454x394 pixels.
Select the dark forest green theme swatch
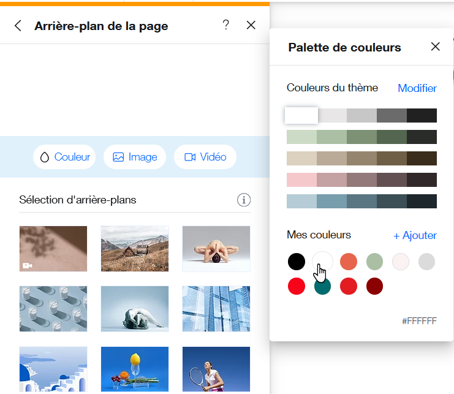pos(392,137)
